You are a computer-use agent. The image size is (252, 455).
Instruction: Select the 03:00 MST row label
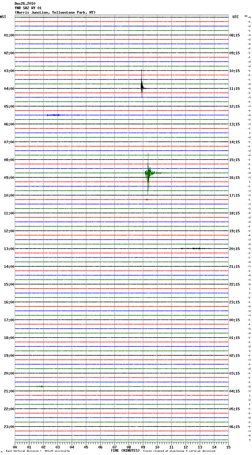(x=9, y=71)
